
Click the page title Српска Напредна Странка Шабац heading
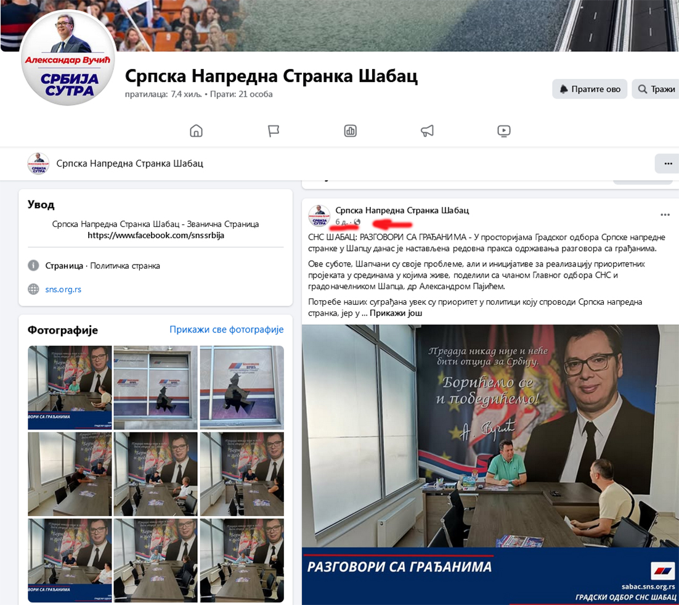coord(271,76)
